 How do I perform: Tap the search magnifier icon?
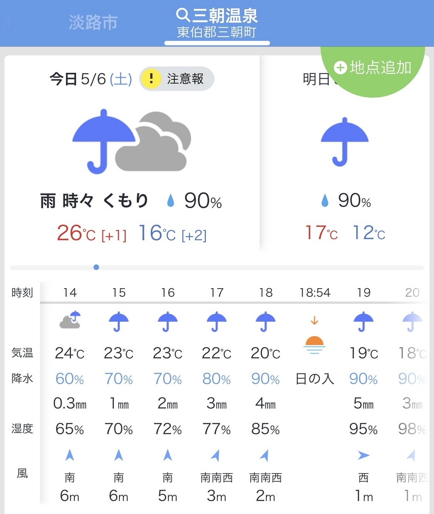(183, 15)
